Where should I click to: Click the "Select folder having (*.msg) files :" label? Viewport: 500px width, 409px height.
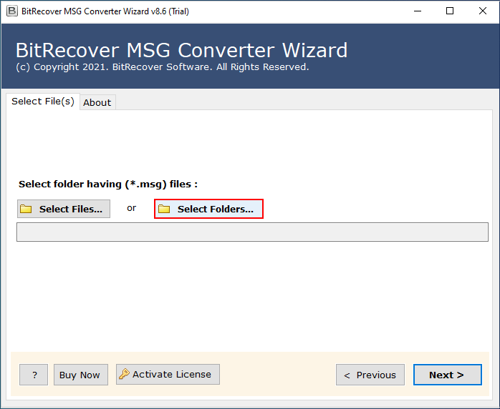[108, 184]
